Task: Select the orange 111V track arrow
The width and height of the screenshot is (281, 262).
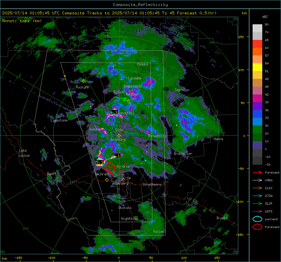Action: [x=257, y=188]
